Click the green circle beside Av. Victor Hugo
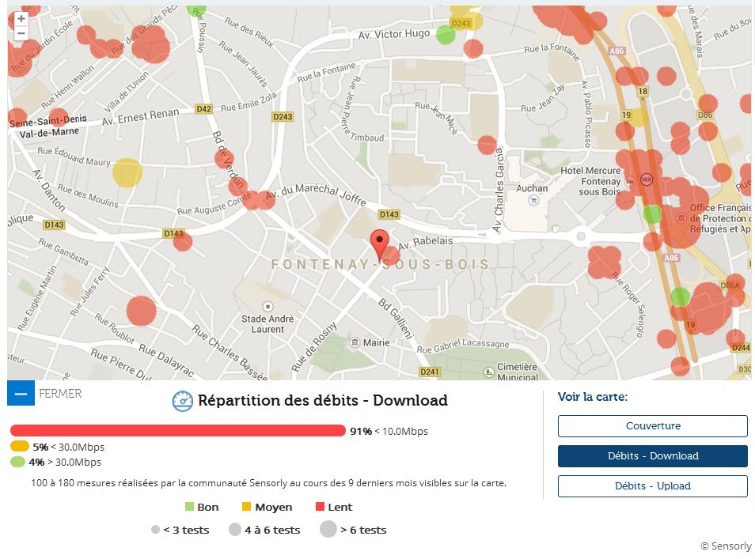This screenshot has height=559, width=755. tap(446, 35)
